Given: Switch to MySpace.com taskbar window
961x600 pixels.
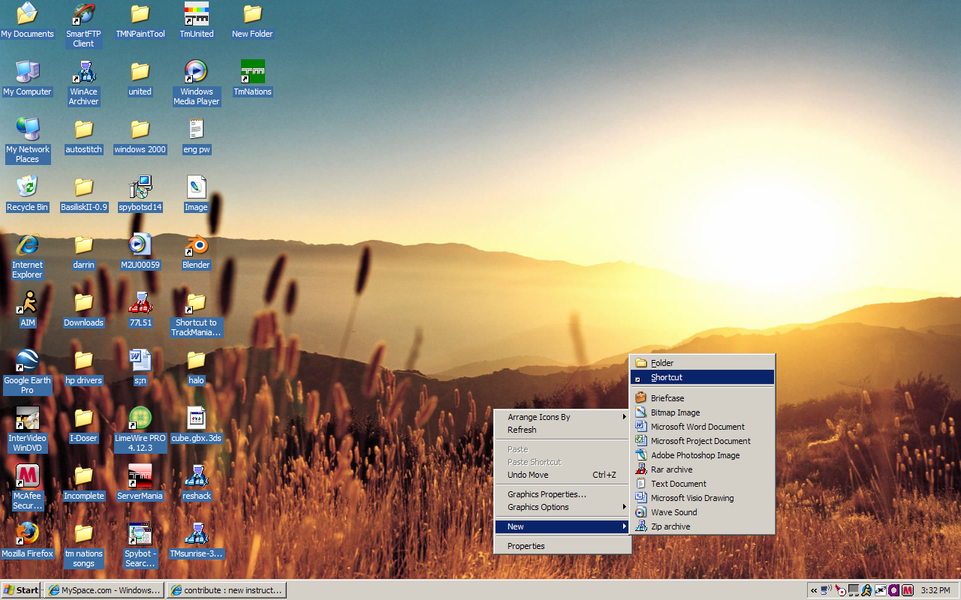Looking at the screenshot, I should point(104,590).
